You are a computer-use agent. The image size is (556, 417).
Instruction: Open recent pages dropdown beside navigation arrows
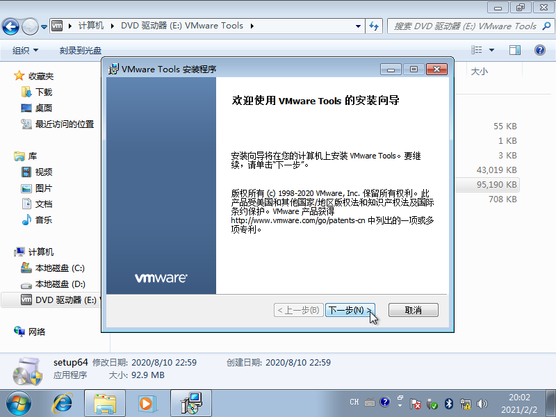pos(44,26)
